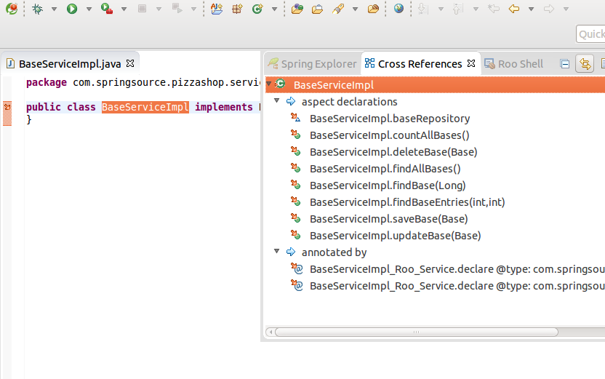Click the Debug bug icon in toolbar
This screenshot has height=379, width=605.
[37, 9]
